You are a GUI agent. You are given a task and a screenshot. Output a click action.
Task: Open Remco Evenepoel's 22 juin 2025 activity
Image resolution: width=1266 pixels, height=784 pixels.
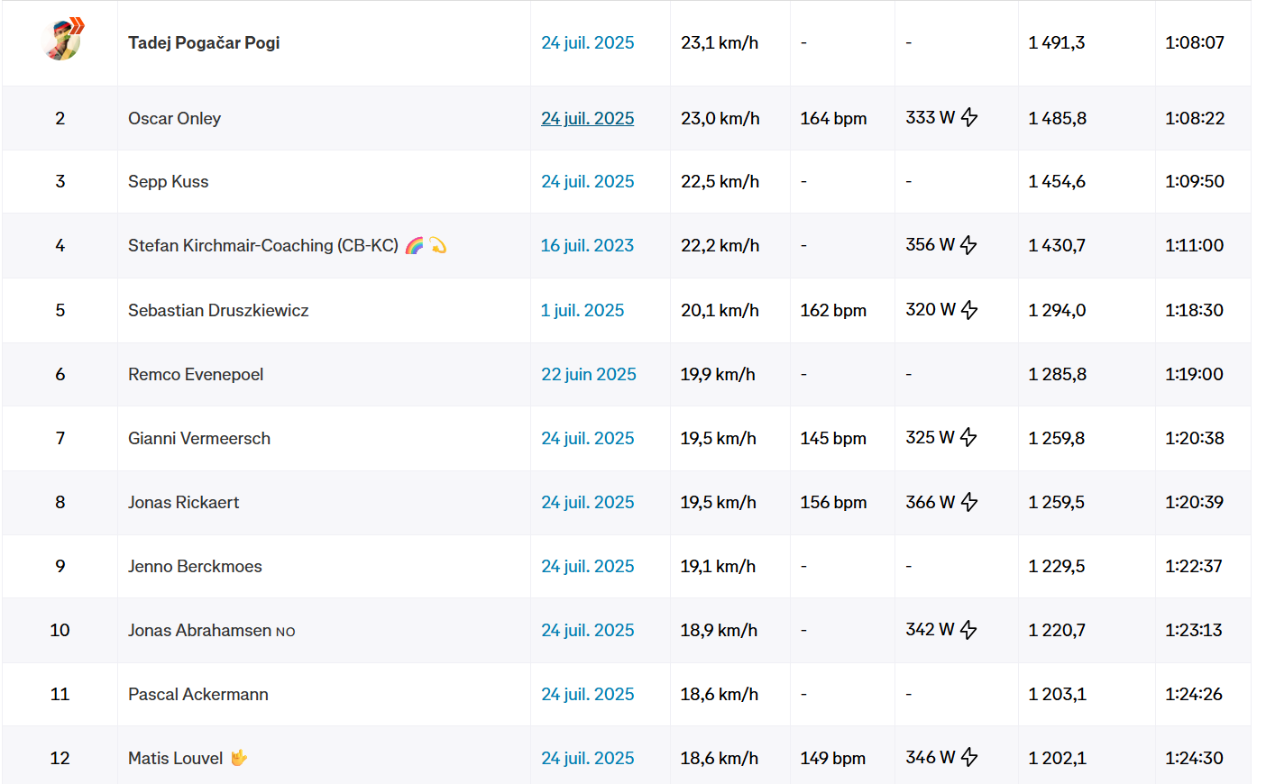click(588, 374)
